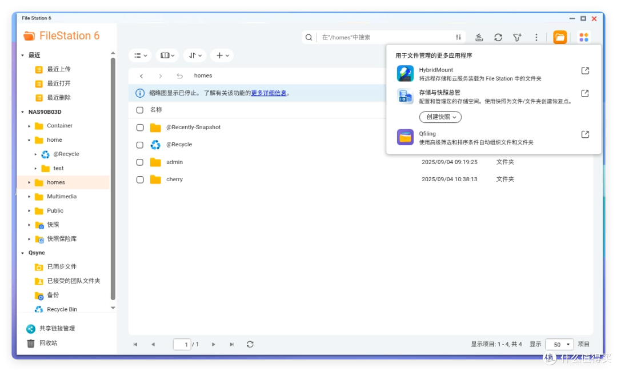Click the 名称 column header
Image resolution: width=617 pixels, height=371 pixels.
(156, 110)
